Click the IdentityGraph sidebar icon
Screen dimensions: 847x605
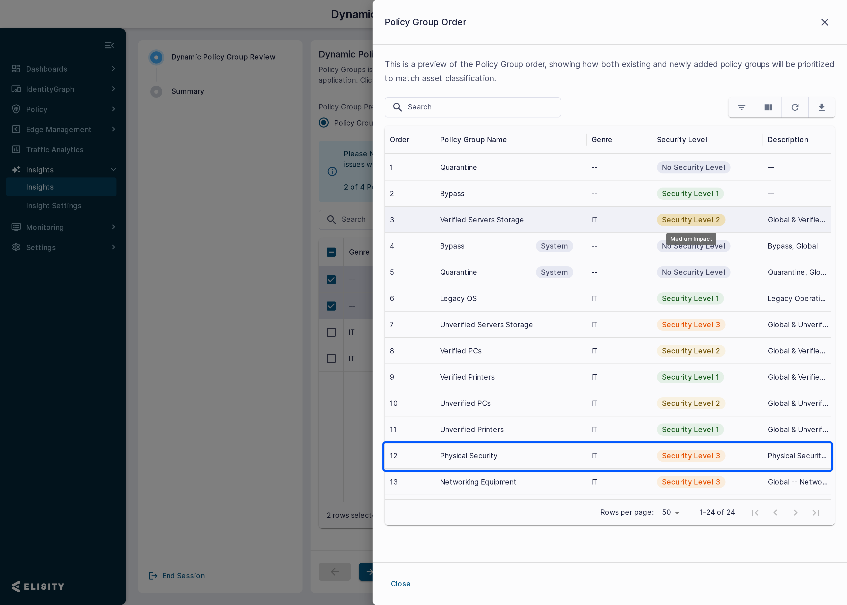point(16,89)
